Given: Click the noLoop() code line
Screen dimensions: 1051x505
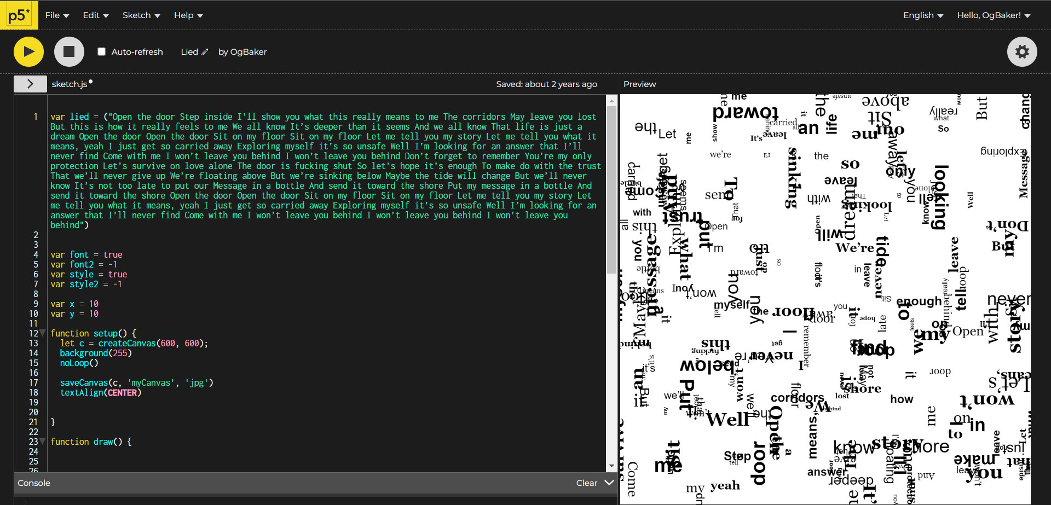Looking at the screenshot, I should click(x=79, y=363).
